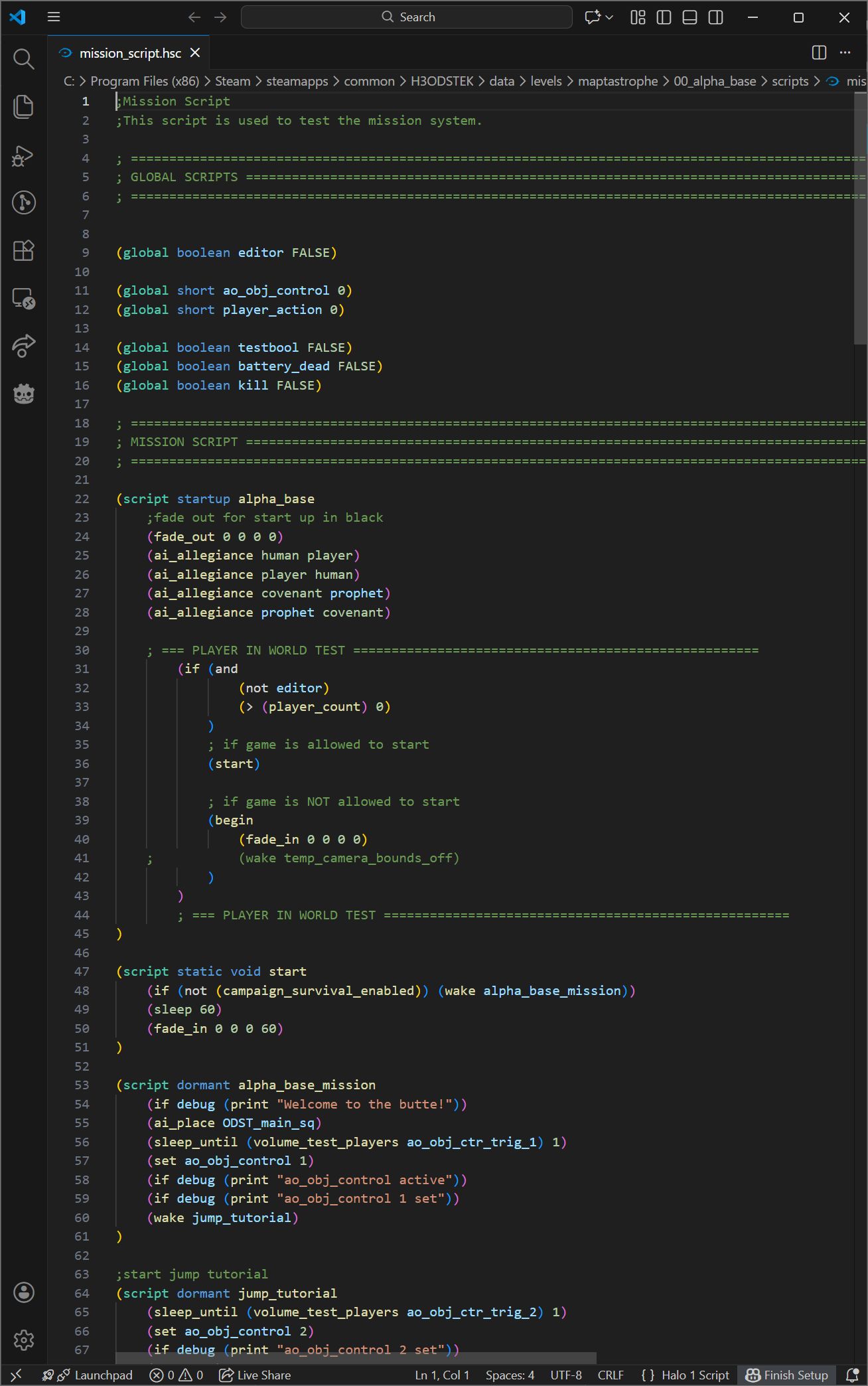Close the mission_script.hsc tab
This screenshot has height=1386, width=868.
point(195,52)
